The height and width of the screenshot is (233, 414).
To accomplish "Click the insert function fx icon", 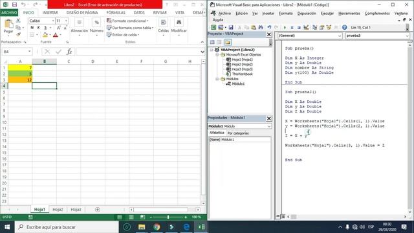I will click(x=69, y=52).
